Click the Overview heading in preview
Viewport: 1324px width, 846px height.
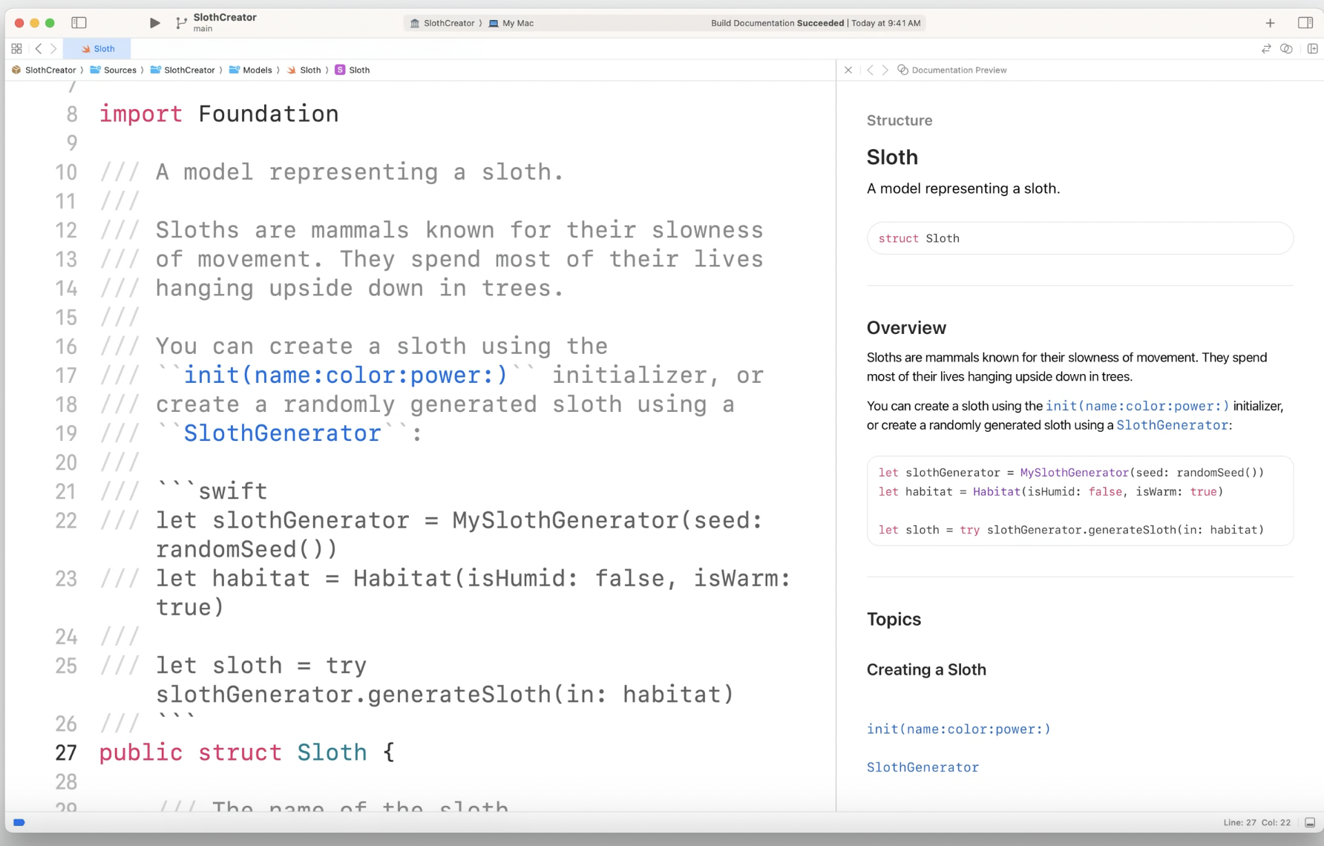[x=906, y=328]
